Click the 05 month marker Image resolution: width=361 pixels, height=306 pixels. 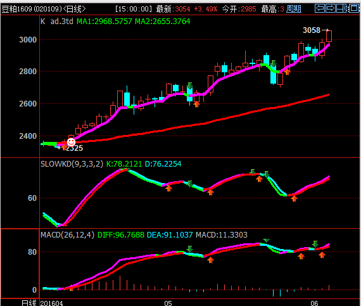click(168, 303)
